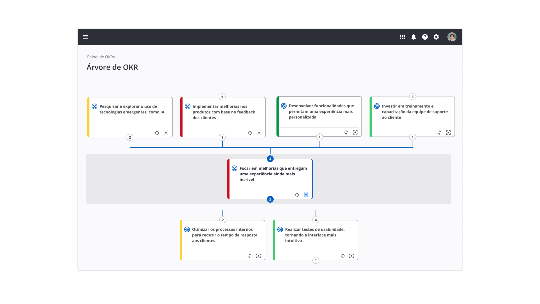Image resolution: width=540 pixels, height=304 pixels.
Task: Refresh the Realizar testes de usabilidade card
Action: [x=343, y=256]
